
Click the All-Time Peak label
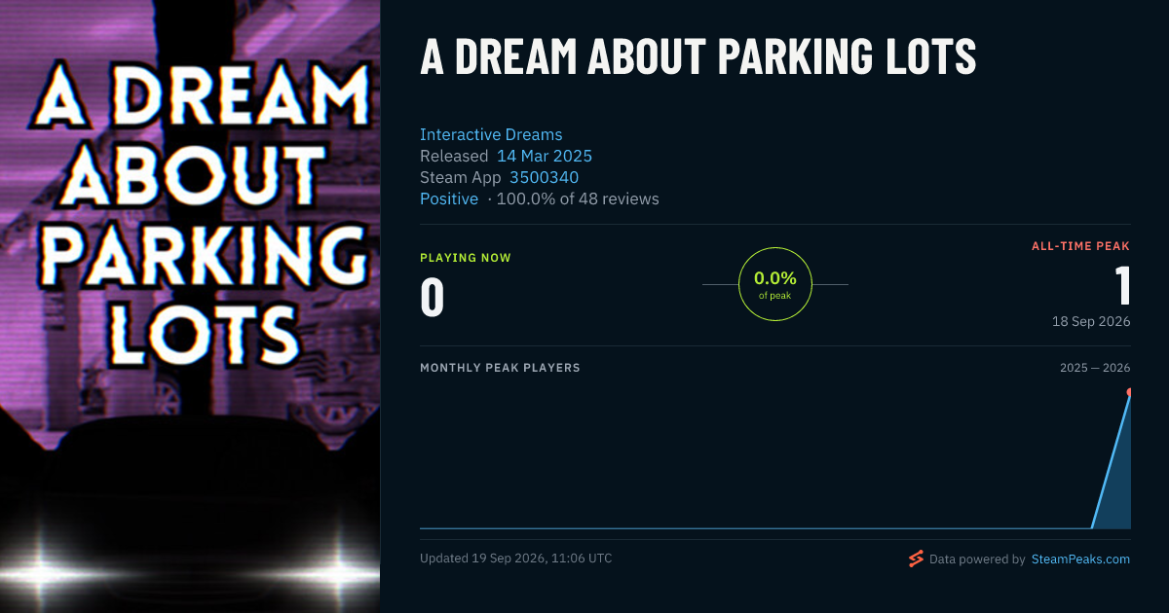point(1081,246)
